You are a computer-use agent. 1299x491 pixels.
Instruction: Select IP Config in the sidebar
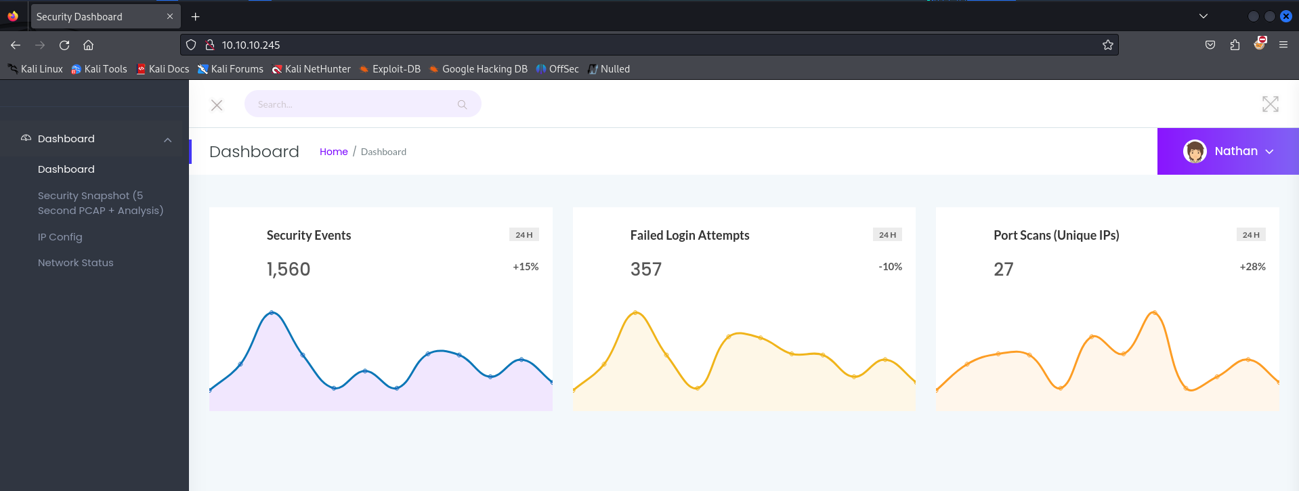point(60,237)
